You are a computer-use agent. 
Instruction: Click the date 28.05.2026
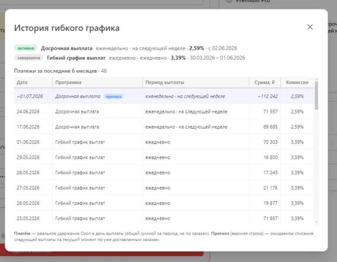[x=28, y=173]
